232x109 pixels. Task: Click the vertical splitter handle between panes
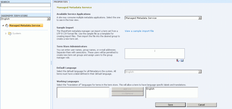[x=51, y=63]
